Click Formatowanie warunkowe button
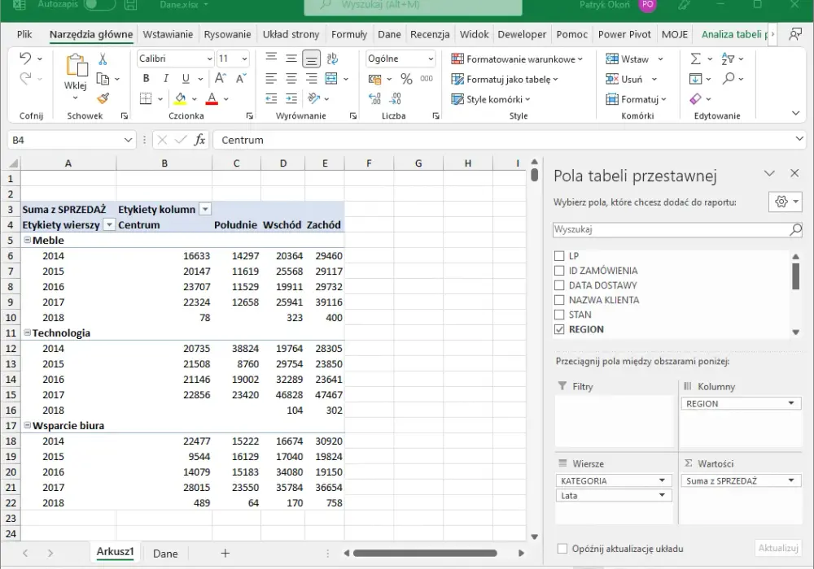Screen dimensions: 814x569 tap(517, 59)
